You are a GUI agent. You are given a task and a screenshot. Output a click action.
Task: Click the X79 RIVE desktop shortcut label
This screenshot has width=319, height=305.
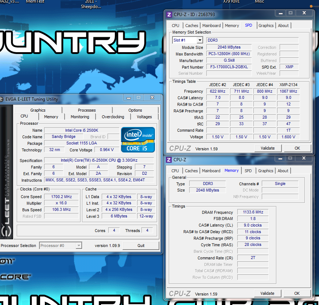click(231, 1)
